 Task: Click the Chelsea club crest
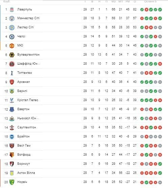[12, 37]
